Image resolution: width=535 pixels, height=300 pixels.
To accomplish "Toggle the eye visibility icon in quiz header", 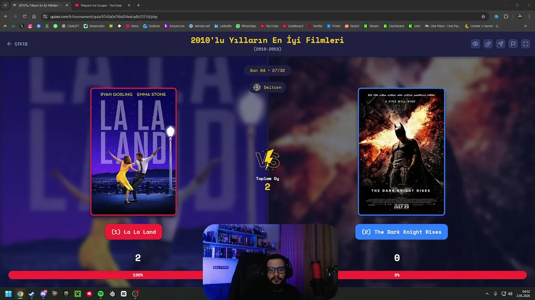I will coord(475,44).
